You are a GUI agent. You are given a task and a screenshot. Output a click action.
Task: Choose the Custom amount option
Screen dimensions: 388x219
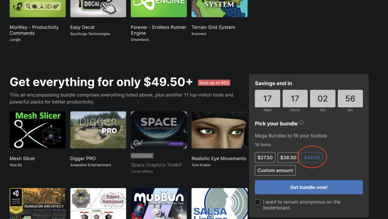click(x=275, y=170)
